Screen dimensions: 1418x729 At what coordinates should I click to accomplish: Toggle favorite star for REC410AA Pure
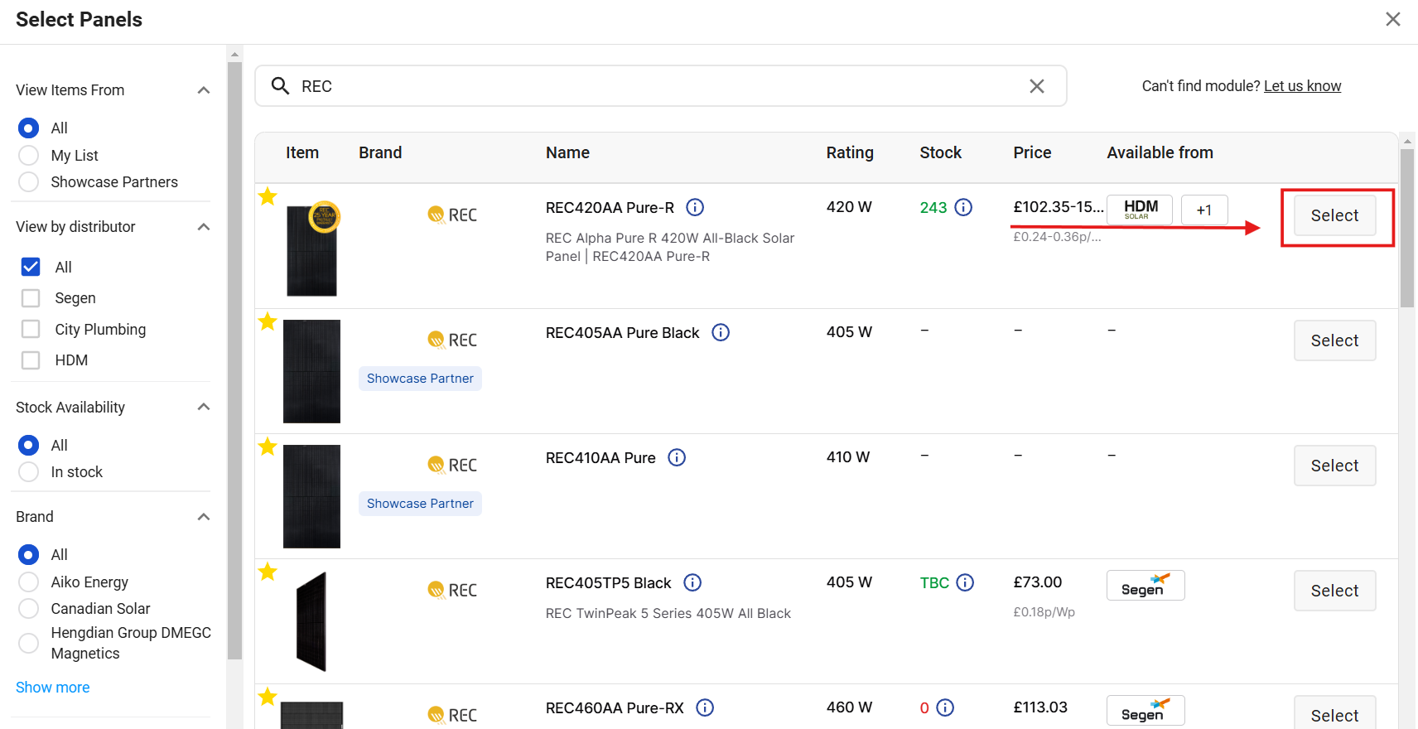point(268,447)
